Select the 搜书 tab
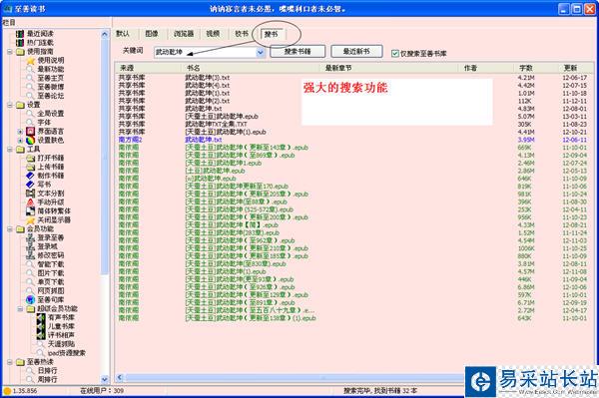Image resolution: width=599 pixels, height=398 pixels. pyautogui.click(x=272, y=34)
